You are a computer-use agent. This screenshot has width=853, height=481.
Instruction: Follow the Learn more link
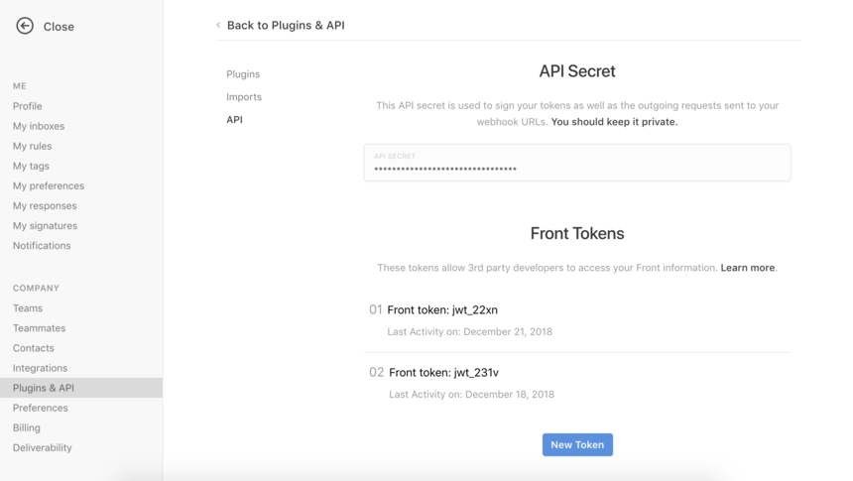[x=748, y=268]
